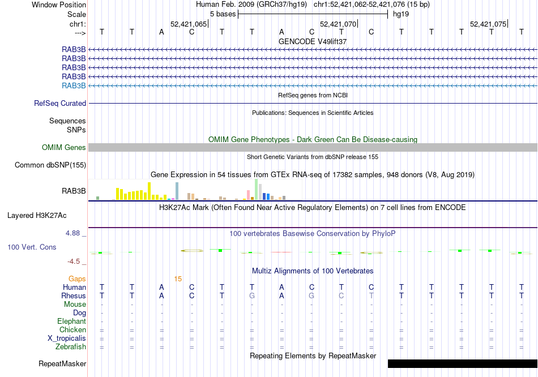Click the RefSeq Curated horizontal intron line
538x377 pixels.
[x=313, y=103]
